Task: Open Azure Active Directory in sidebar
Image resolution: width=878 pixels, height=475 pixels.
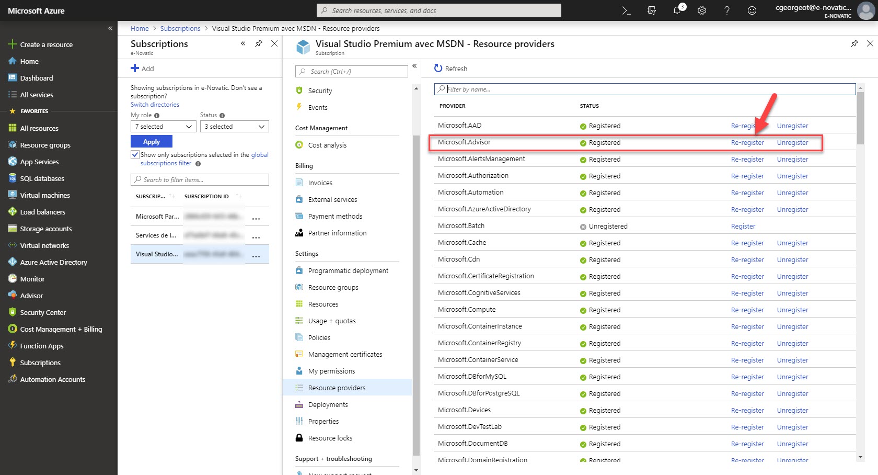Action: pyautogui.click(x=53, y=262)
